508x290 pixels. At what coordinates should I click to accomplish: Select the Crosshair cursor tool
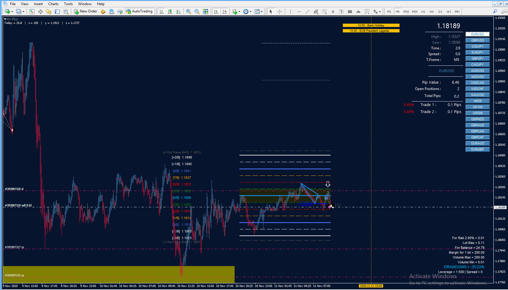coord(279,12)
